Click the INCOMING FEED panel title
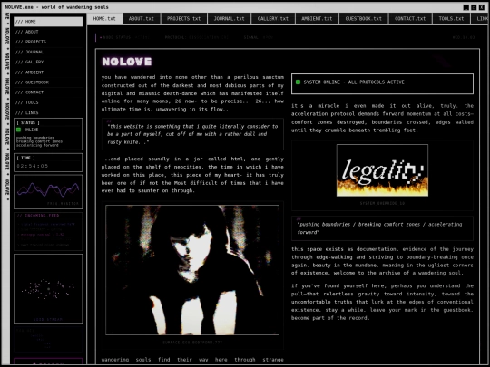Viewport: 490px width, 367px height. coord(38,216)
